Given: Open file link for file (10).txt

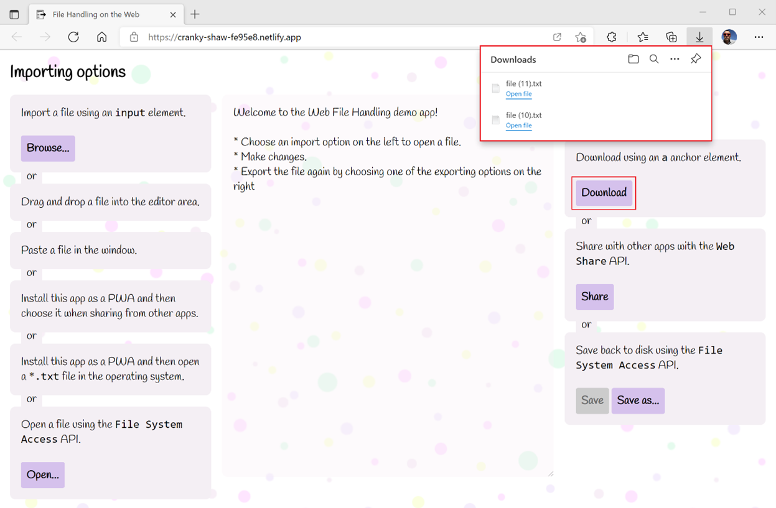Looking at the screenshot, I should 518,126.
